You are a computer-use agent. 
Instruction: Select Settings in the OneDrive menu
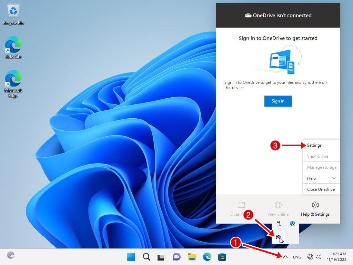click(321, 145)
